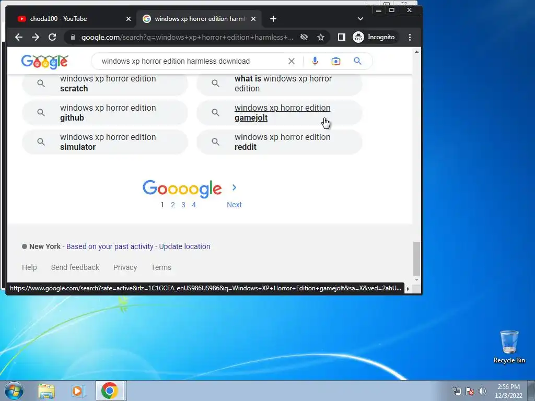535x401 pixels.
Task: Click magnifier icon beside 'github' suggestion
Action: 41,113
